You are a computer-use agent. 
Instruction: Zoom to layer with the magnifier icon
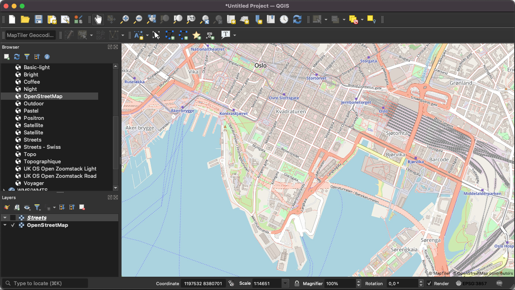[178, 19]
